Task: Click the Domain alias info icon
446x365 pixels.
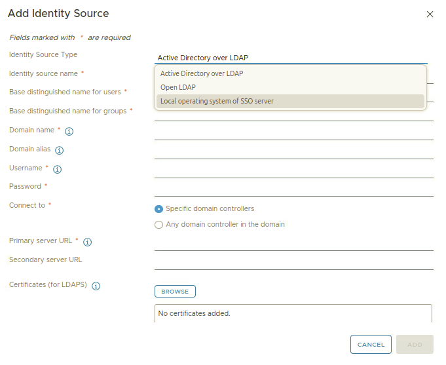Action: [x=59, y=150]
